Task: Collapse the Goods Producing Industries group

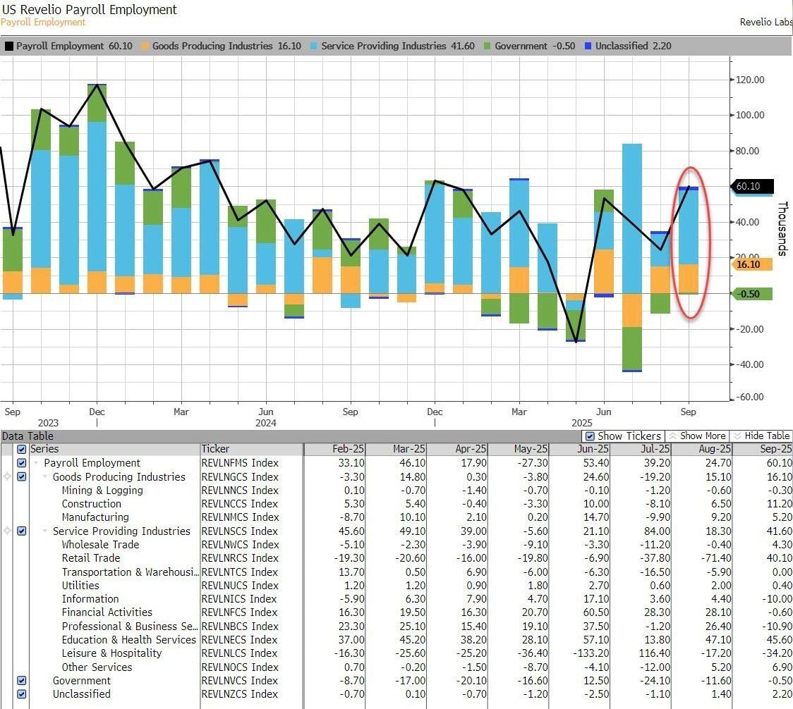Action: point(46,477)
